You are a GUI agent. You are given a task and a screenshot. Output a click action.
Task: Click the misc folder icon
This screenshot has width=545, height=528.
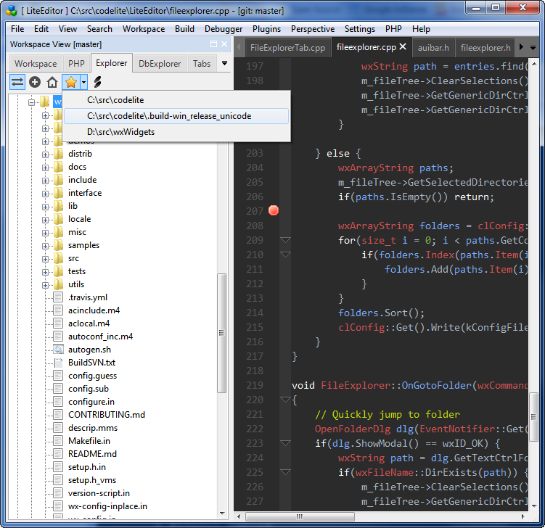[58, 231]
